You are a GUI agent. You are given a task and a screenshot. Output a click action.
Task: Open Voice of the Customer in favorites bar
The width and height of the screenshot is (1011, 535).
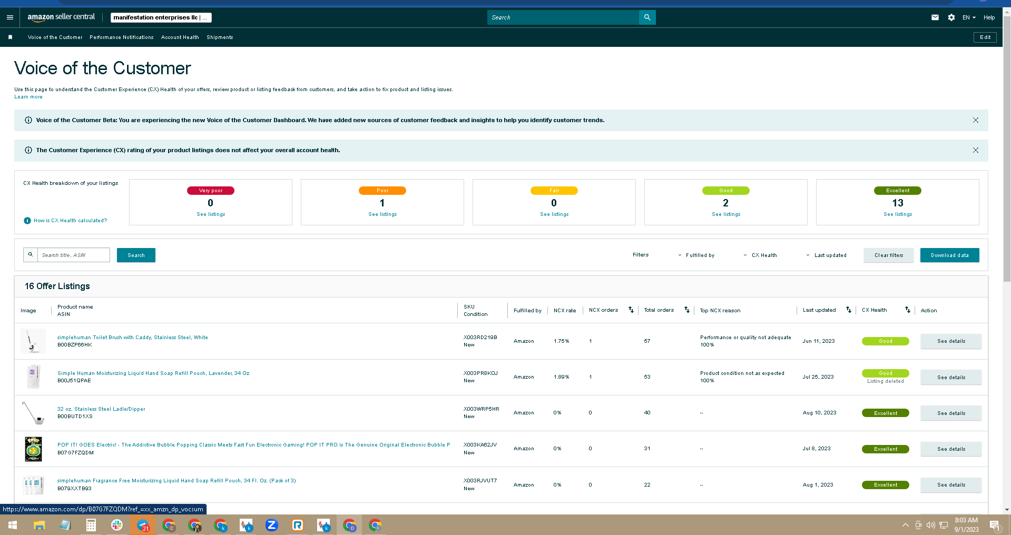pos(55,37)
